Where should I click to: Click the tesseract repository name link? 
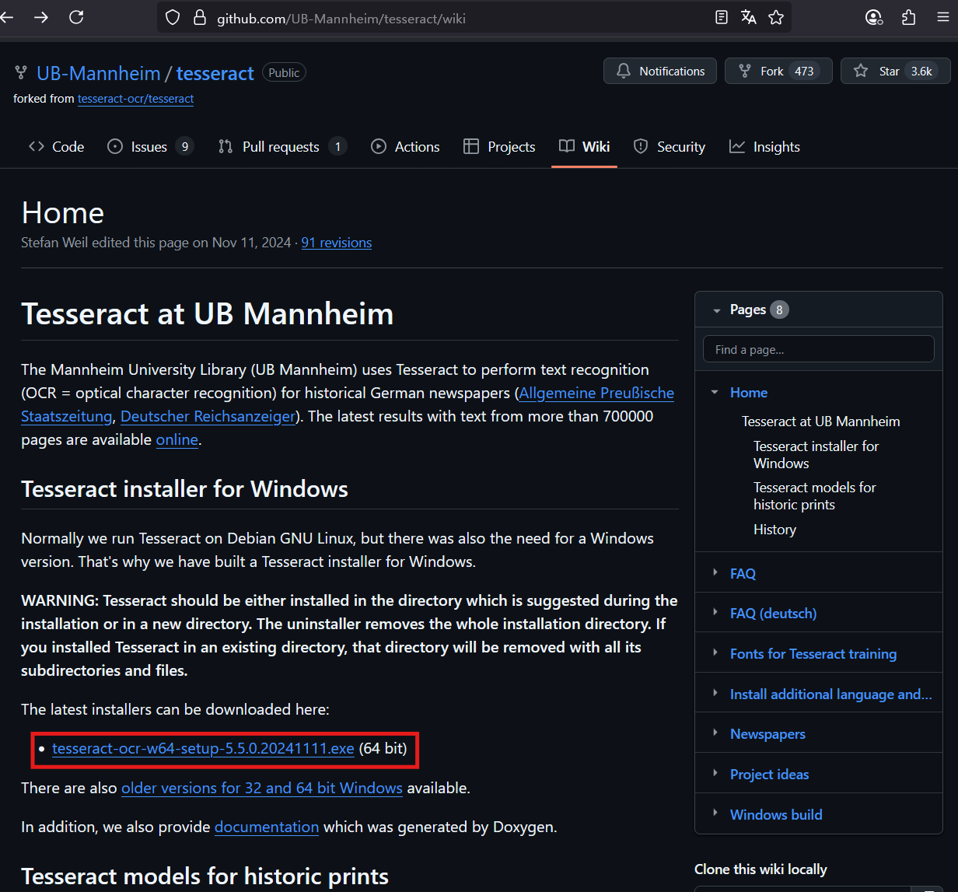[215, 73]
